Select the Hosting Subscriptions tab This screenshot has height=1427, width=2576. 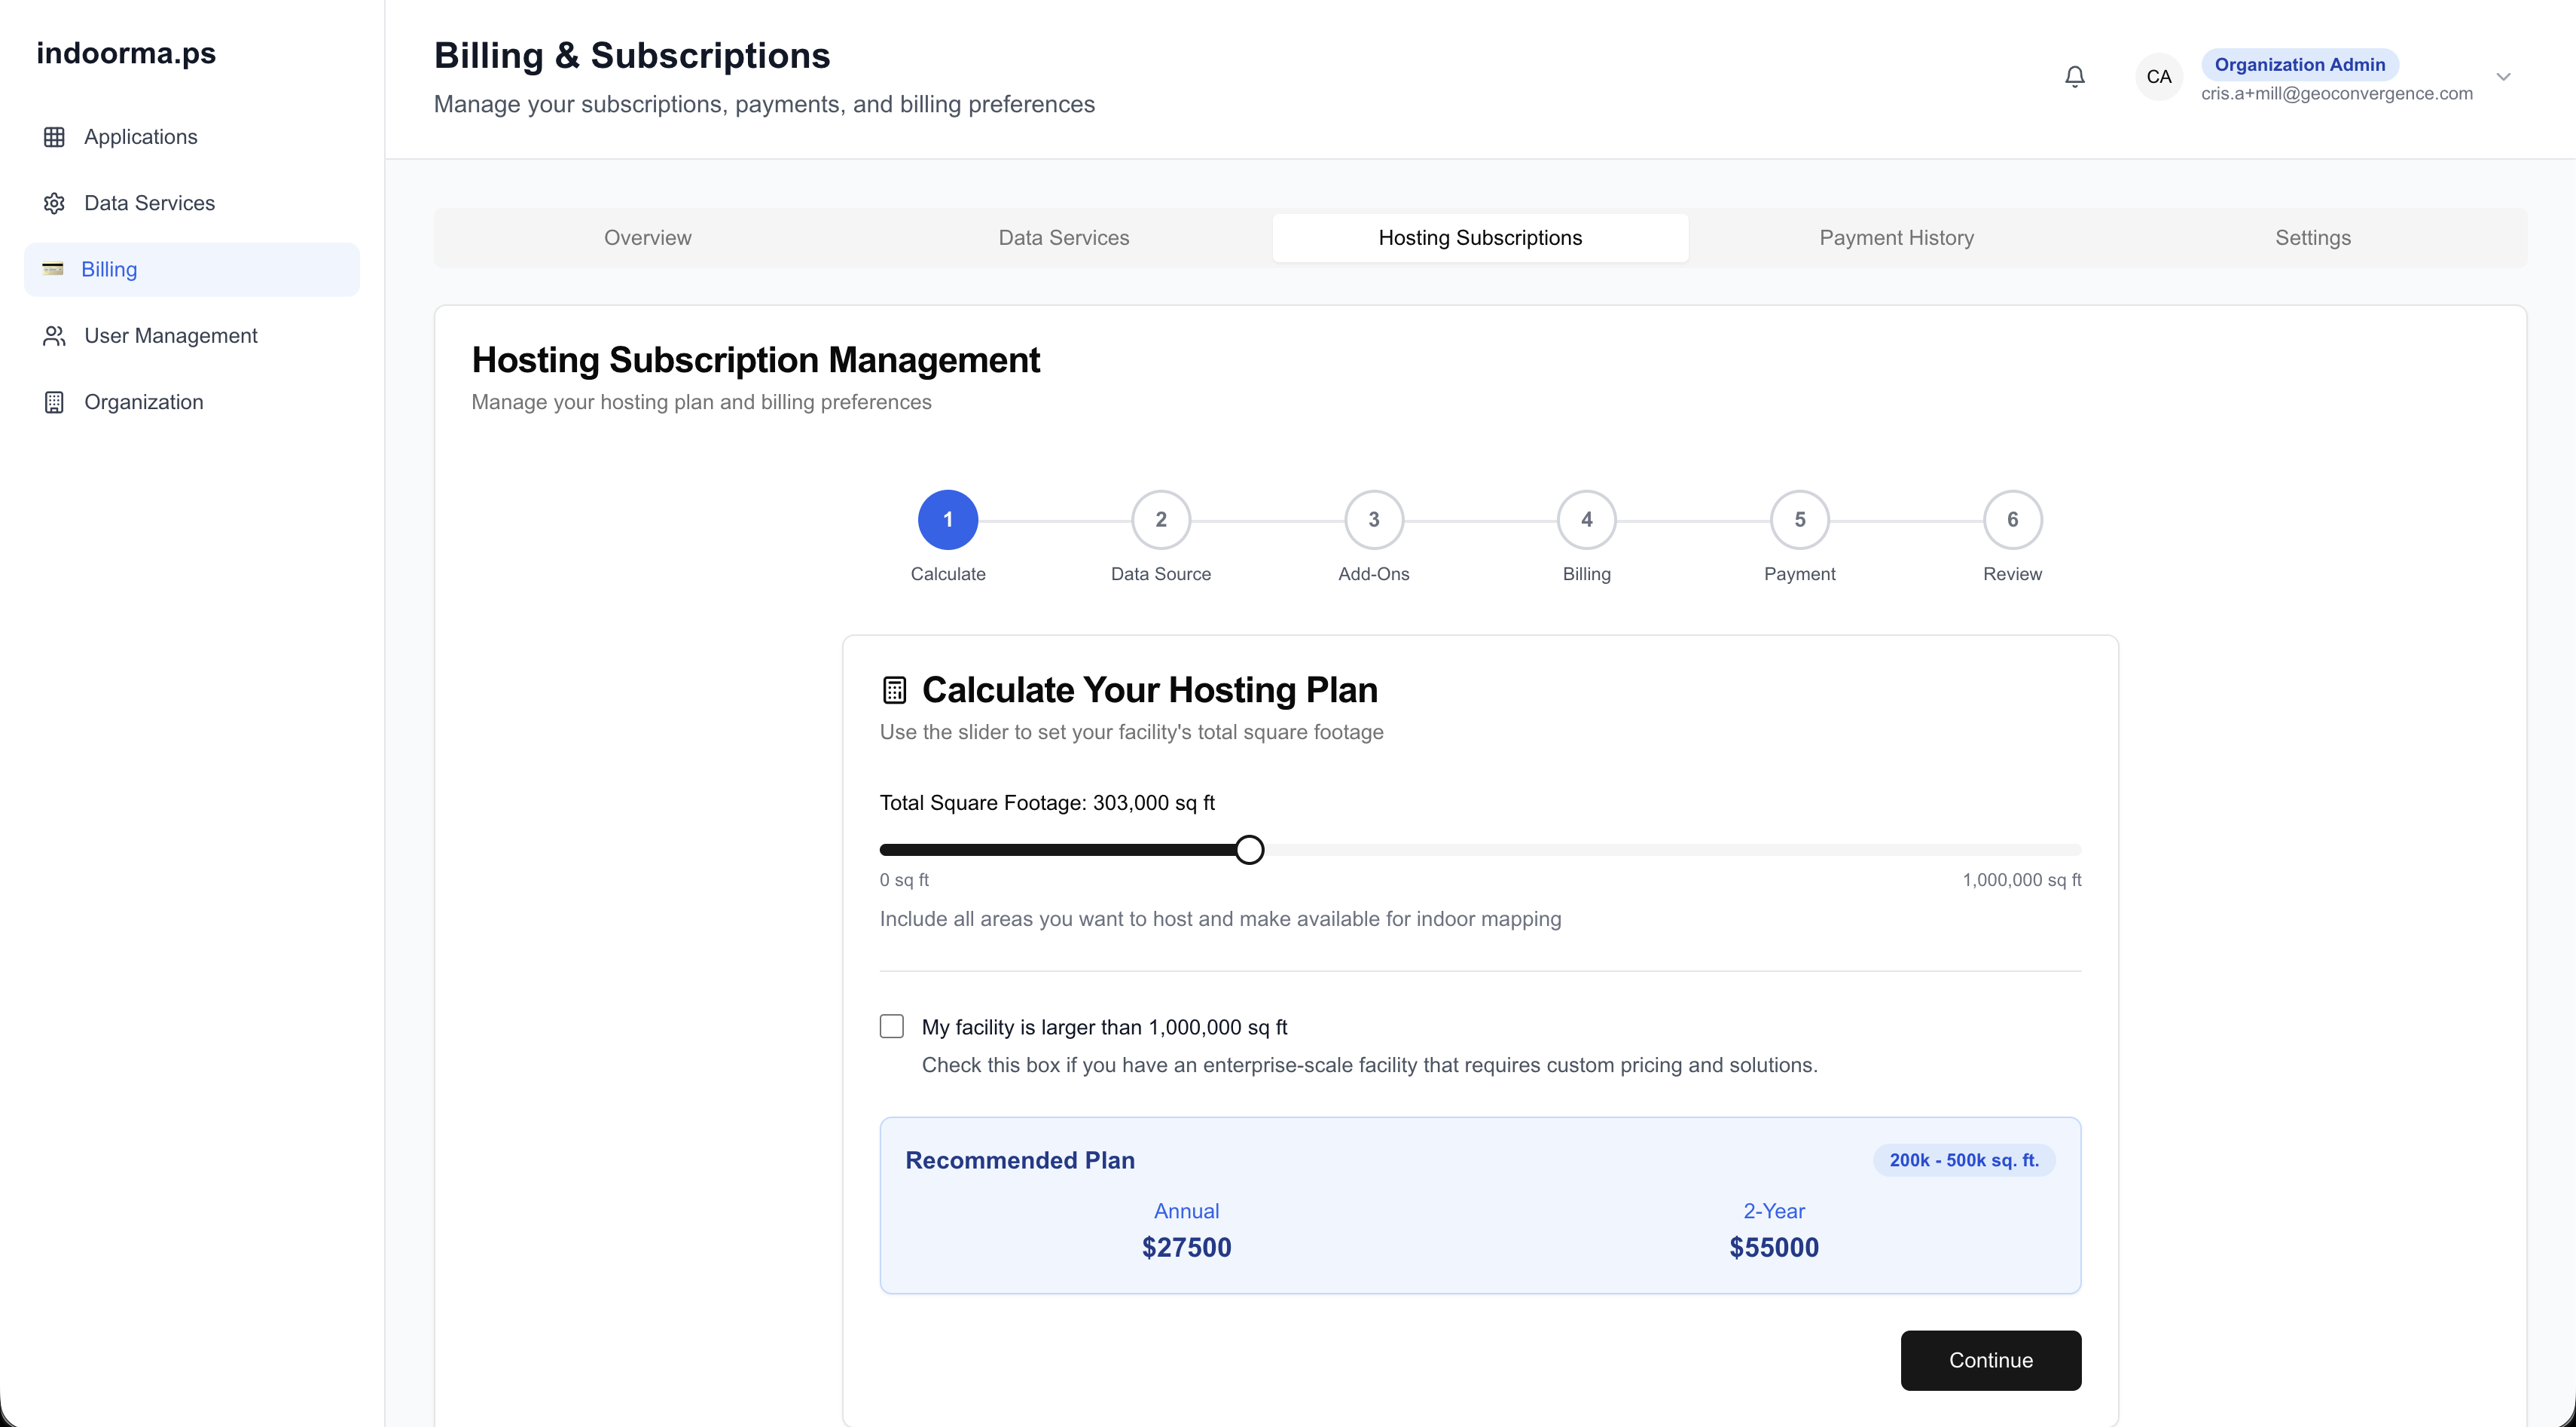(1480, 238)
